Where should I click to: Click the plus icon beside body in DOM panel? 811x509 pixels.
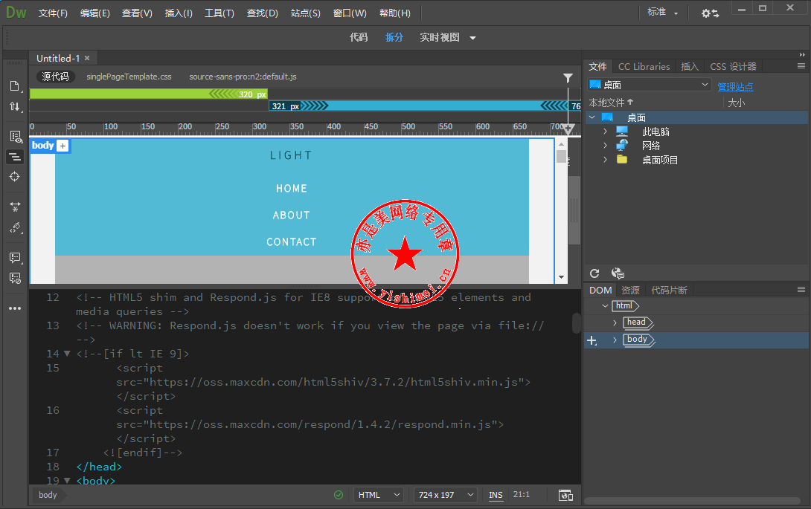point(592,340)
